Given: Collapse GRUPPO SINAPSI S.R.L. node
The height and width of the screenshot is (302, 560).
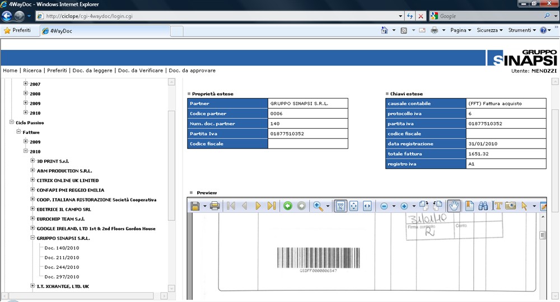Looking at the screenshot, I should coord(32,238).
